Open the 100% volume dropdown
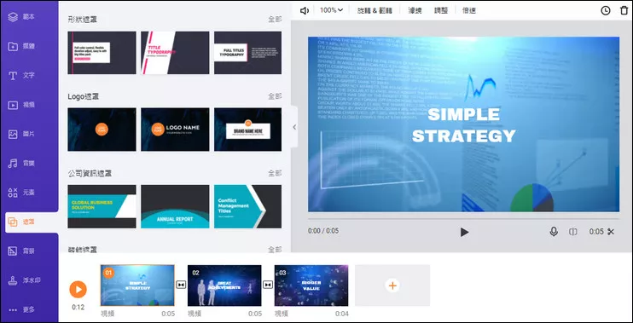The image size is (633, 323). (x=331, y=10)
